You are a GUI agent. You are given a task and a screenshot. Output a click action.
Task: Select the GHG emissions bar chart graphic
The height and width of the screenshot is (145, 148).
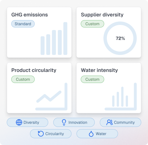[54, 39]
